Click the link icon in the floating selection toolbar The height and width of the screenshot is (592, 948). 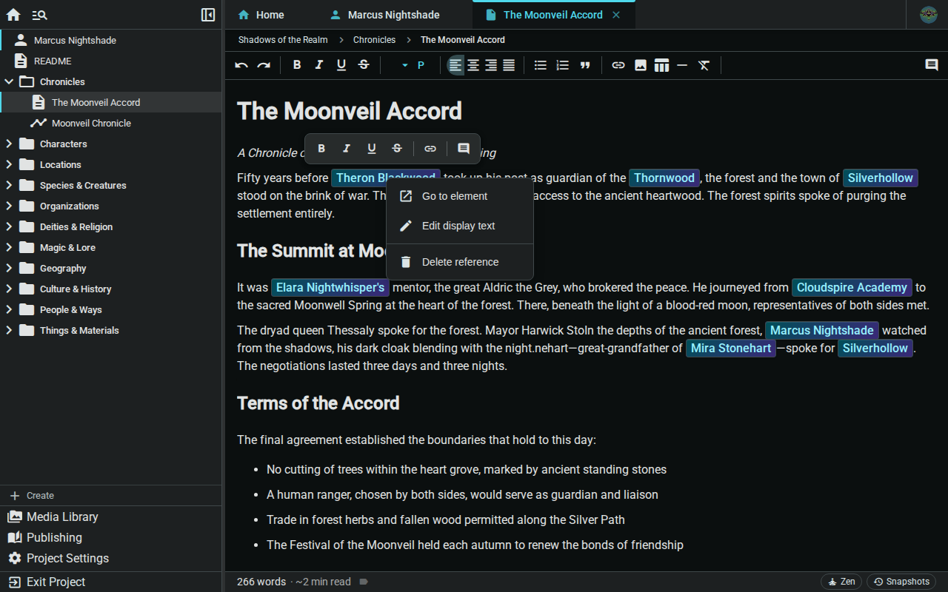(x=430, y=149)
